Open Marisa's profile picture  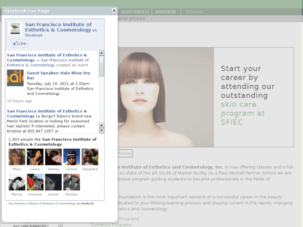tap(17, 182)
